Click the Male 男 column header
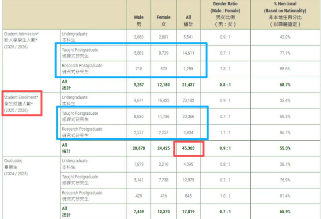The image size is (321, 219). click(139, 20)
